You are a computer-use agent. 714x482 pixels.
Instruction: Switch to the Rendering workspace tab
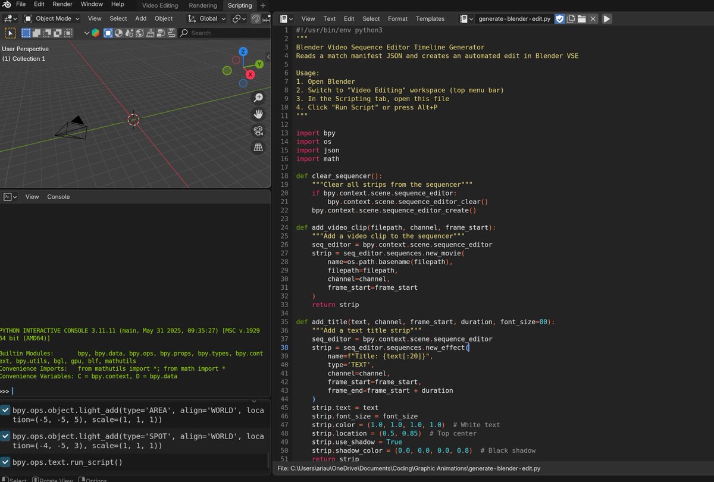[203, 5]
